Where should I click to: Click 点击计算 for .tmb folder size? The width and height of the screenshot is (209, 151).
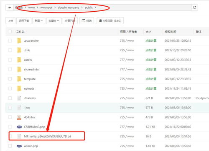(x=151, y=50)
